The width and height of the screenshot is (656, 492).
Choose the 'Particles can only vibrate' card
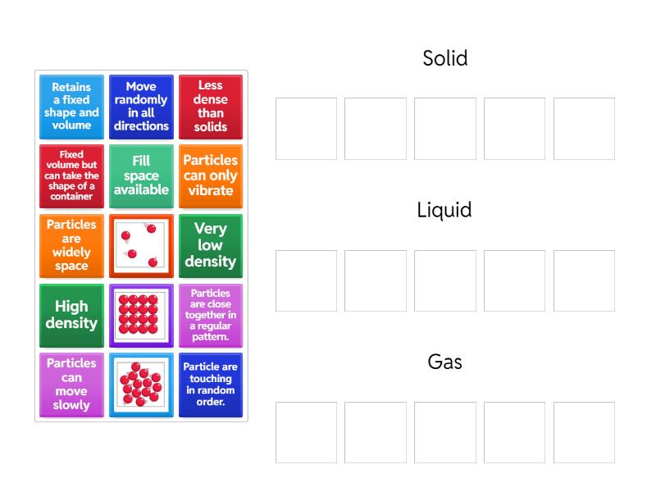coord(211,175)
